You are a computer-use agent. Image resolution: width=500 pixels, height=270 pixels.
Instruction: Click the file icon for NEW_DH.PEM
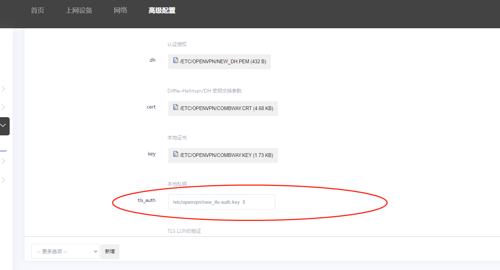tap(176, 60)
